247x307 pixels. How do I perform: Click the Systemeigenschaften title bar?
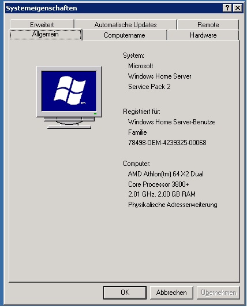click(x=113, y=8)
